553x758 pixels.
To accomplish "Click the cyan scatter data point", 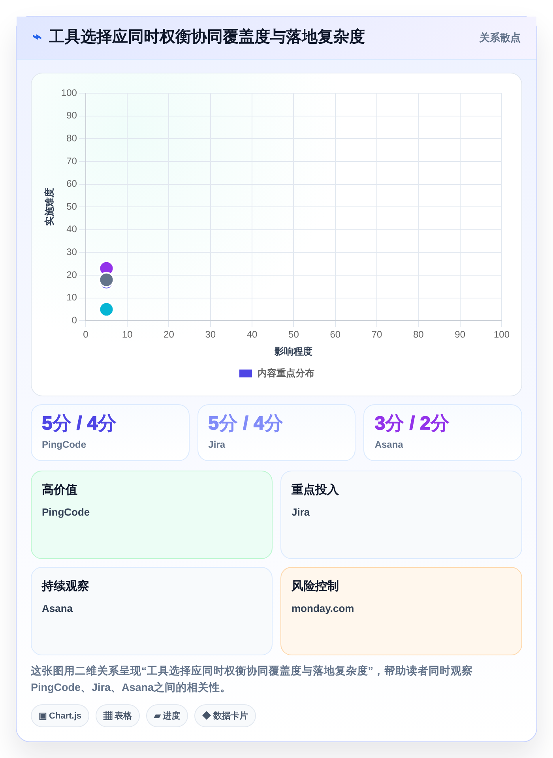I will (x=106, y=310).
